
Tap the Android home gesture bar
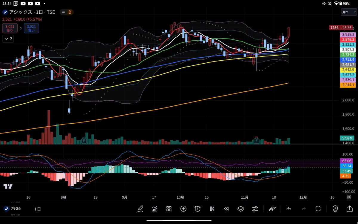(x=179, y=221)
